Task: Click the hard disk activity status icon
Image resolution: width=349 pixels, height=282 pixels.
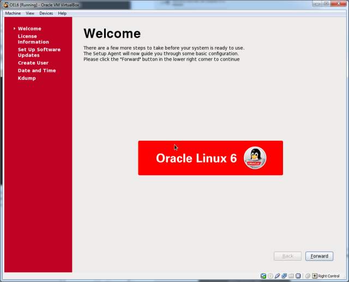Action: coord(263,276)
